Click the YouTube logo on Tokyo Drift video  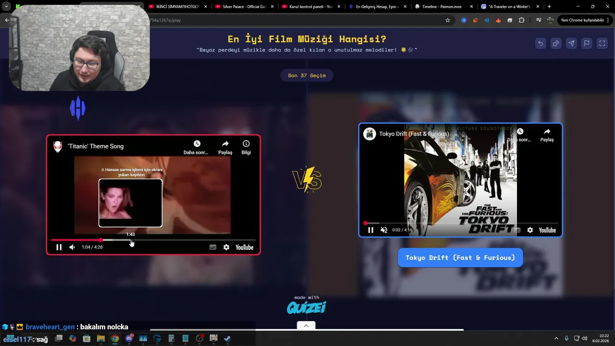click(547, 230)
